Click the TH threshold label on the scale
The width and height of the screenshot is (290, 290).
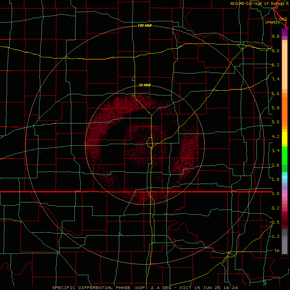(x=277, y=251)
